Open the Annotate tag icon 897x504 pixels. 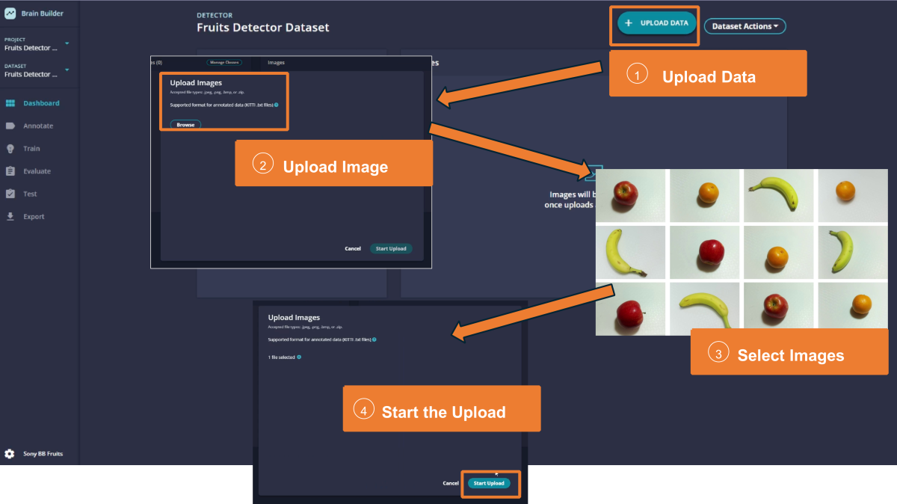(10, 126)
